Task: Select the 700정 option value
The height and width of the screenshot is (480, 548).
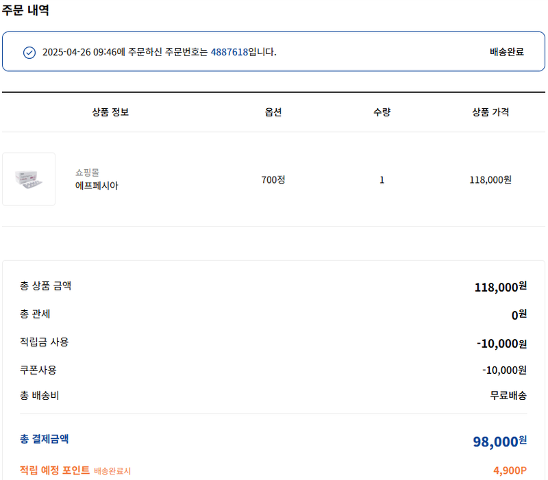Action: 273,180
